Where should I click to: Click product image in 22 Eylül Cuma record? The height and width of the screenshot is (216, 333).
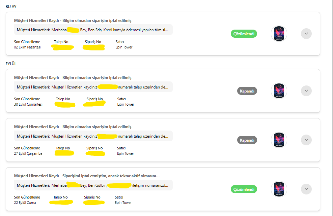point(279,189)
